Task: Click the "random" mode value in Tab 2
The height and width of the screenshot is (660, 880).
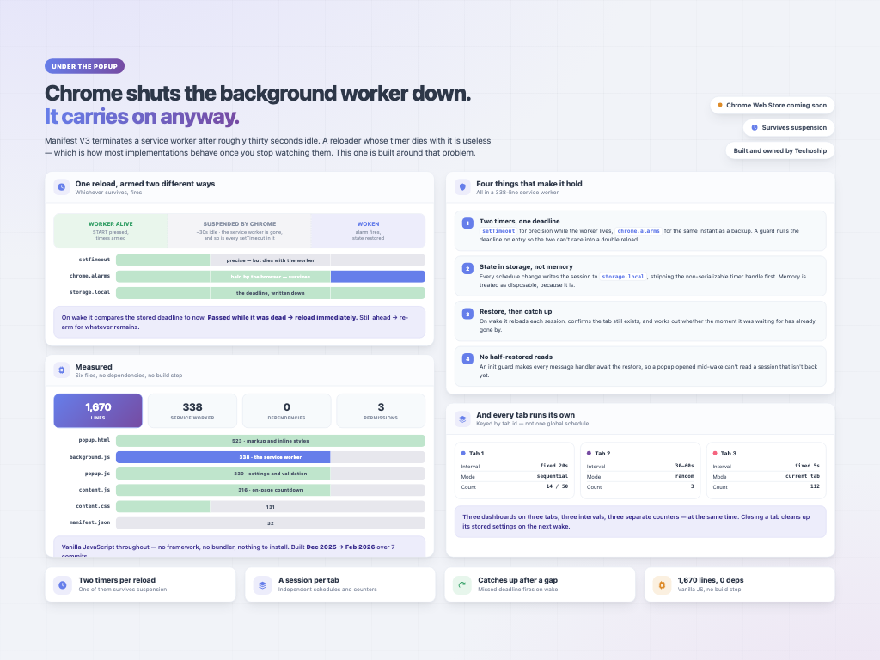Action: pos(685,476)
